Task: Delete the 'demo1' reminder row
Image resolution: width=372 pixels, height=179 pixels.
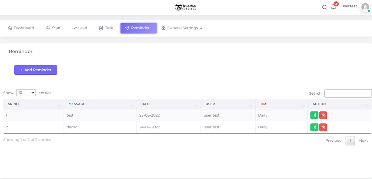Action: 323,127
